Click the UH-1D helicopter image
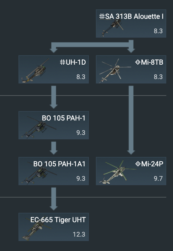 35,71
